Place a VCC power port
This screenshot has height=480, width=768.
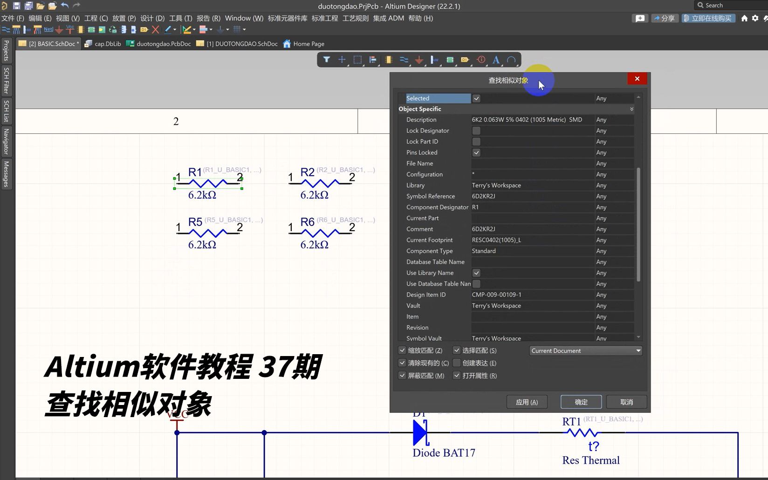pyautogui.click(x=70, y=29)
